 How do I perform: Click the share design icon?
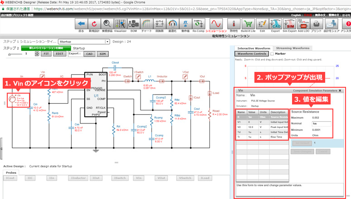click(x=331, y=24)
